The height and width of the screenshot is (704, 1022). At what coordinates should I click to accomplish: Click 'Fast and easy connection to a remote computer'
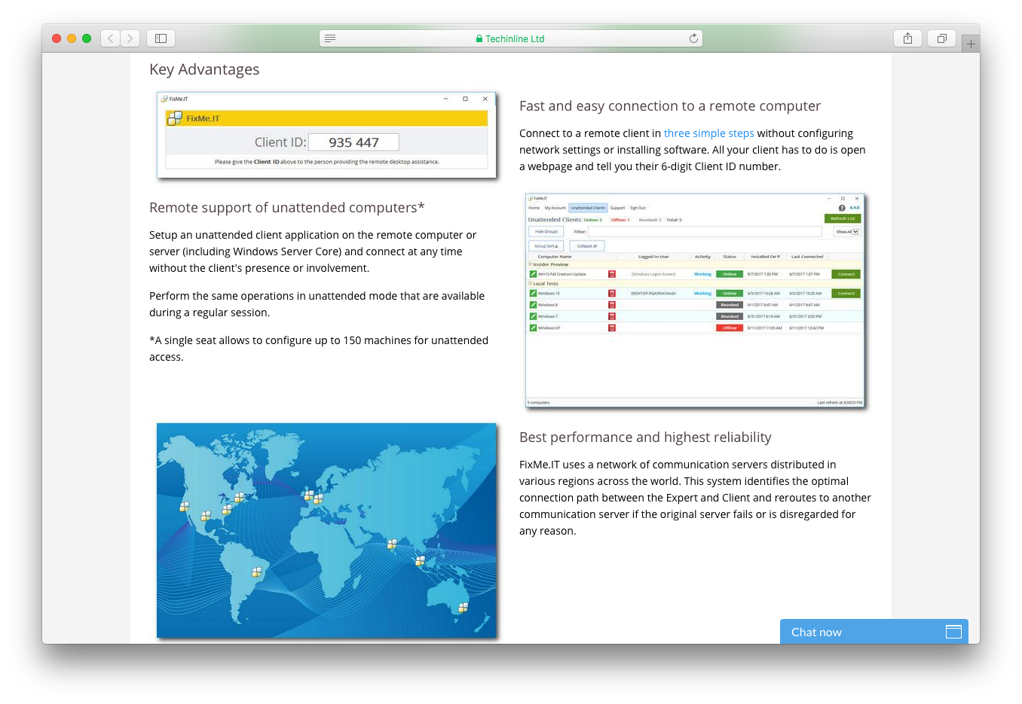670,106
